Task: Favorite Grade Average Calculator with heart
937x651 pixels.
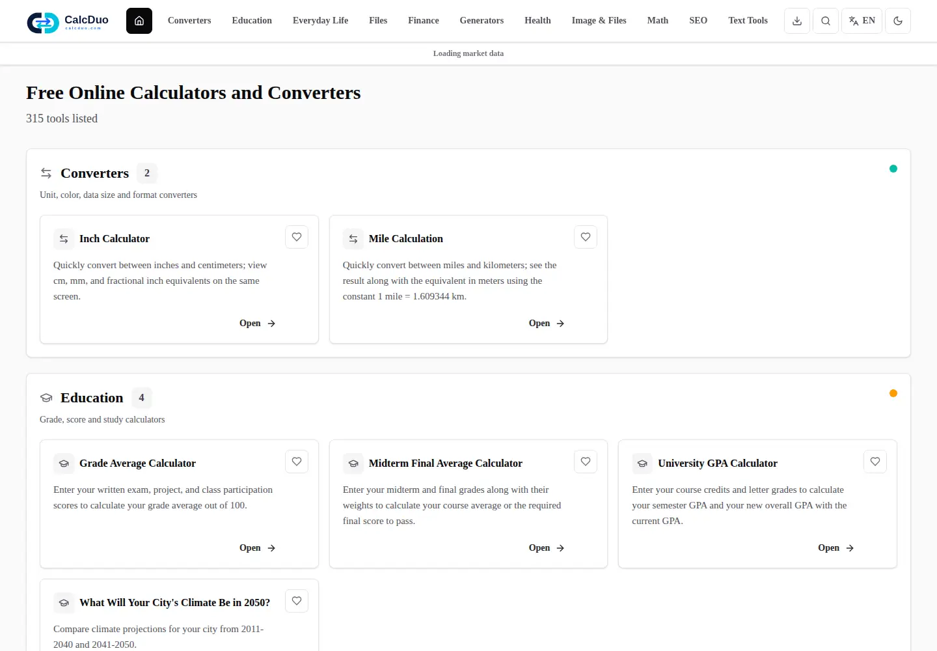Action: [x=297, y=462]
